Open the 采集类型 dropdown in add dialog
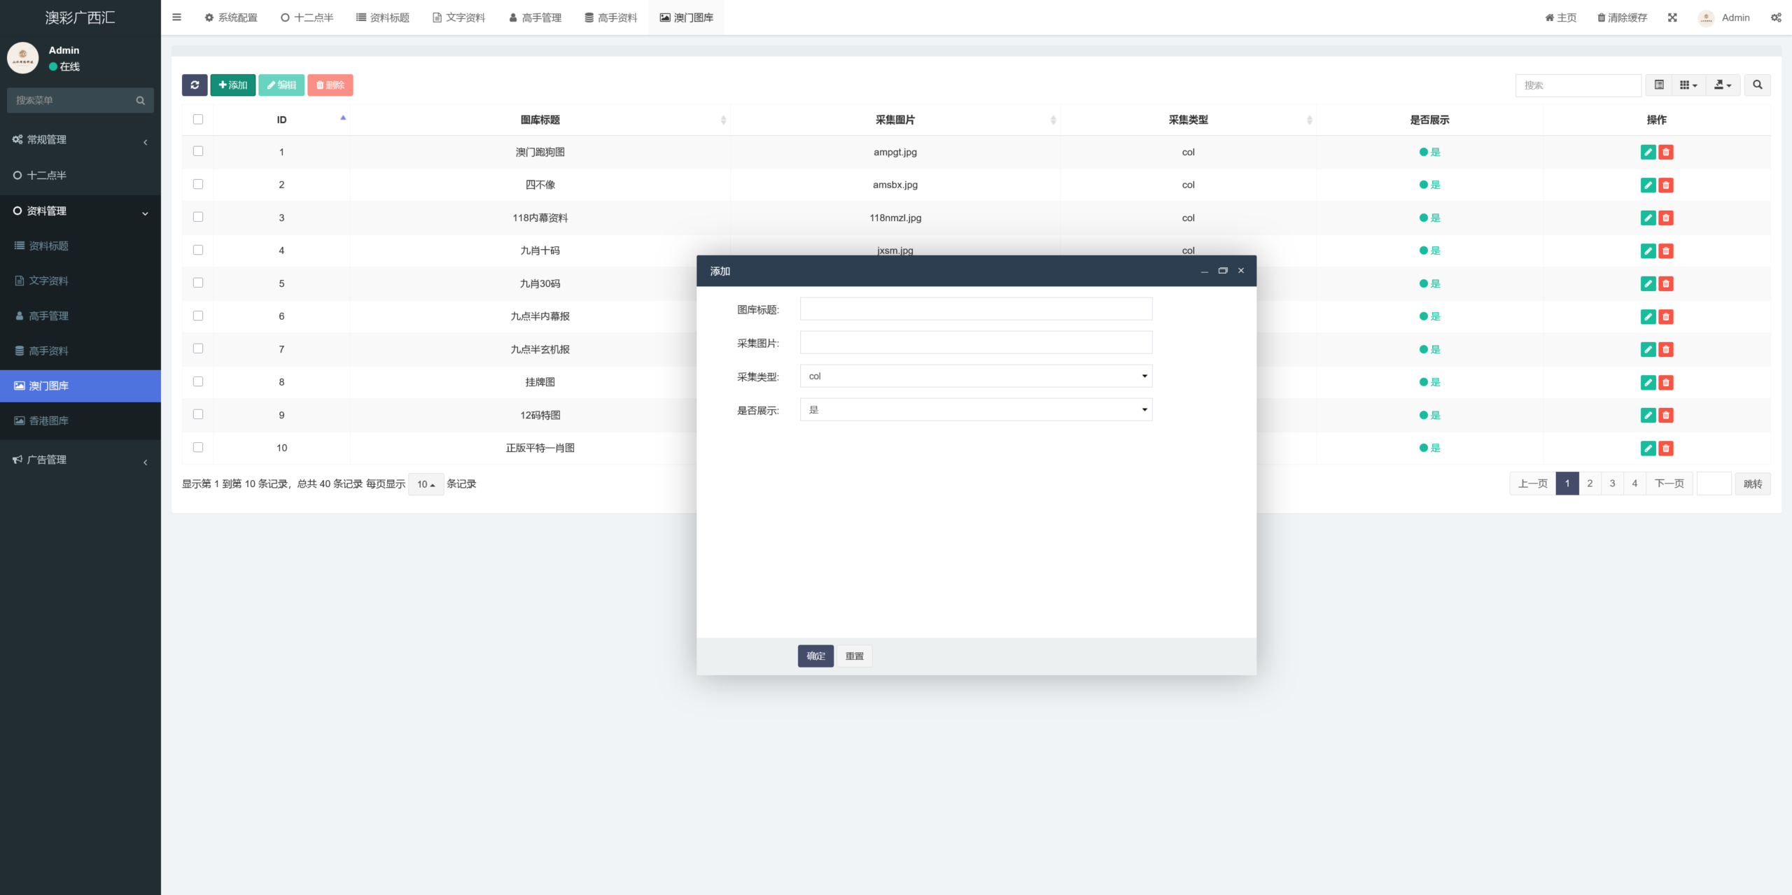This screenshot has width=1792, height=895. pos(976,376)
